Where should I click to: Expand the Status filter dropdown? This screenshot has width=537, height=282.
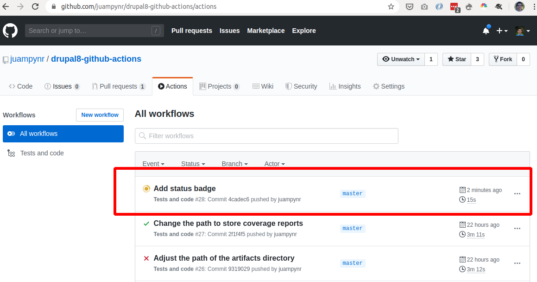(x=193, y=164)
